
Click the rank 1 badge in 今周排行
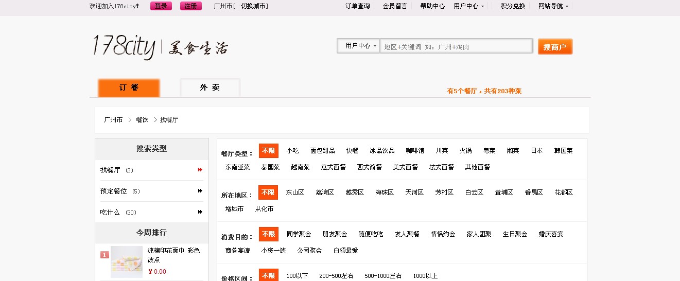pos(104,254)
